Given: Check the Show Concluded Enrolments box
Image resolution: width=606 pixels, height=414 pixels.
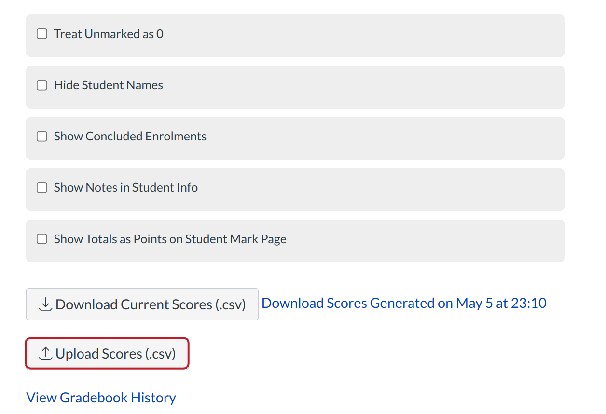Looking at the screenshot, I should pos(42,137).
